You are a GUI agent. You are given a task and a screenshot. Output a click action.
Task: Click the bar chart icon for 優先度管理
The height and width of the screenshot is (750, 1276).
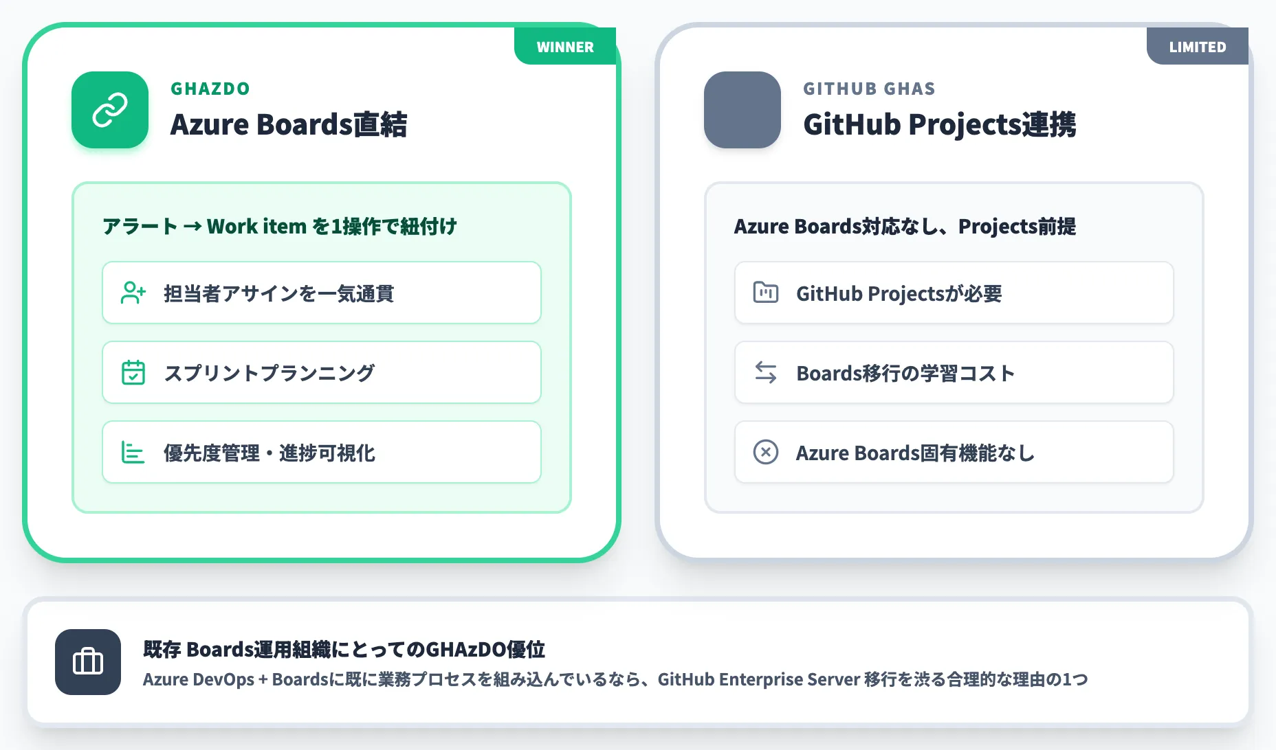[x=133, y=452]
